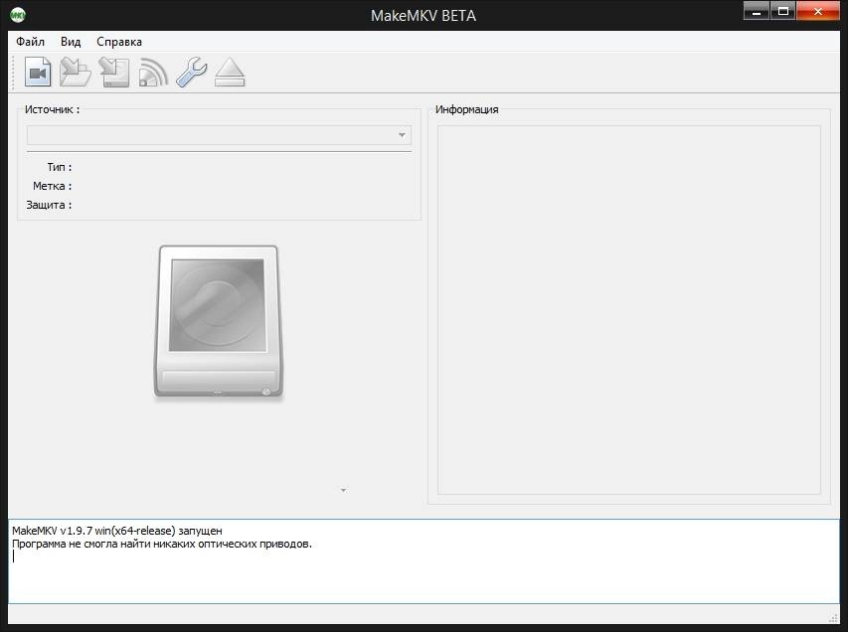
Task: Open the Вид menu
Action: 71,42
